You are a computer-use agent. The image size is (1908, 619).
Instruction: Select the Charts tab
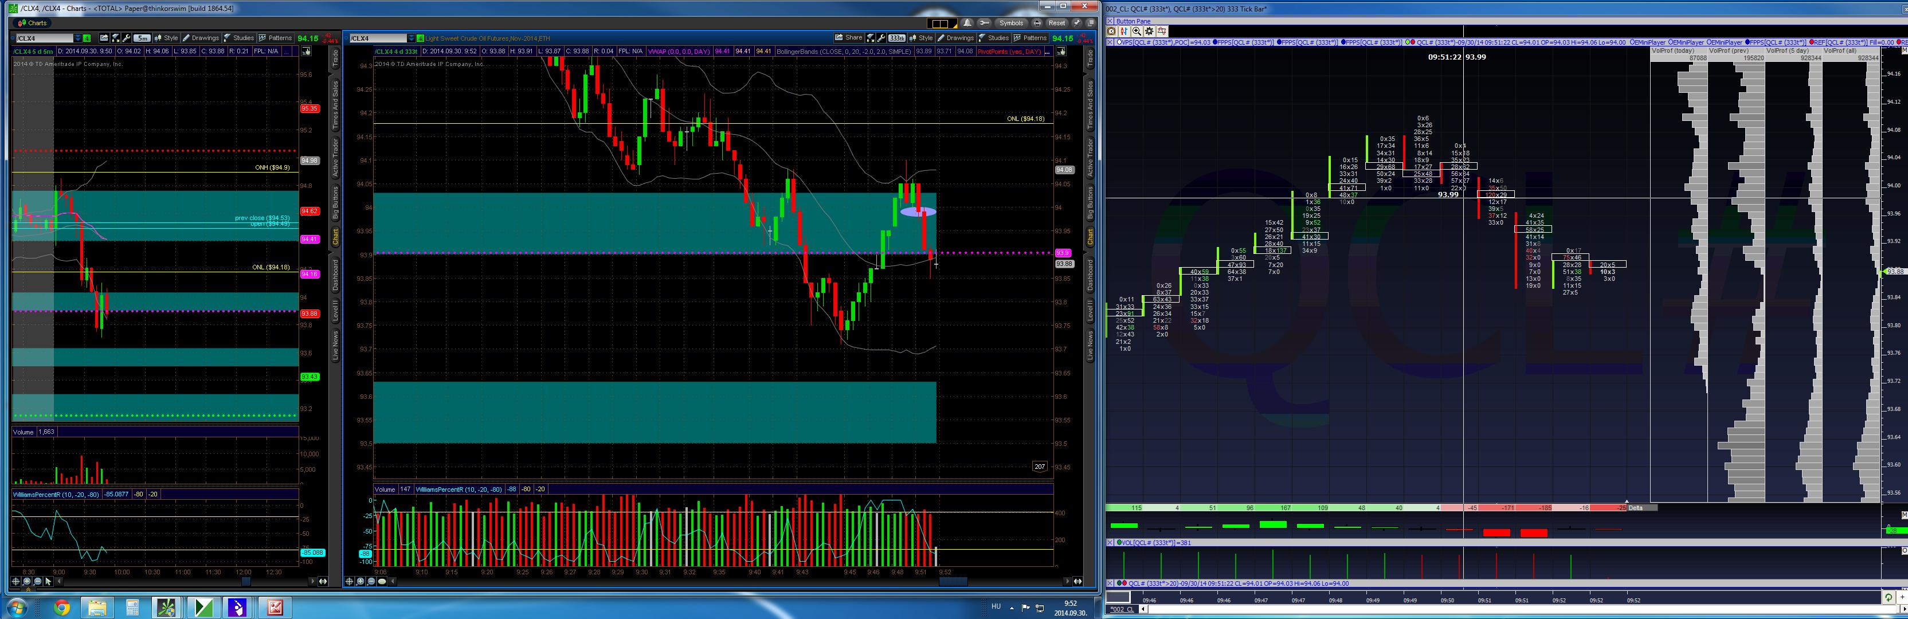[x=32, y=23]
